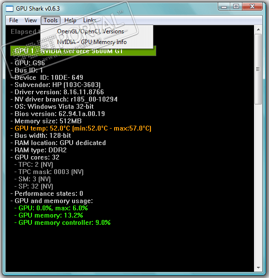Select OpenGL/OpenCL Versions menu entry
Viewport: 269px width, 278px height.
point(97,31)
